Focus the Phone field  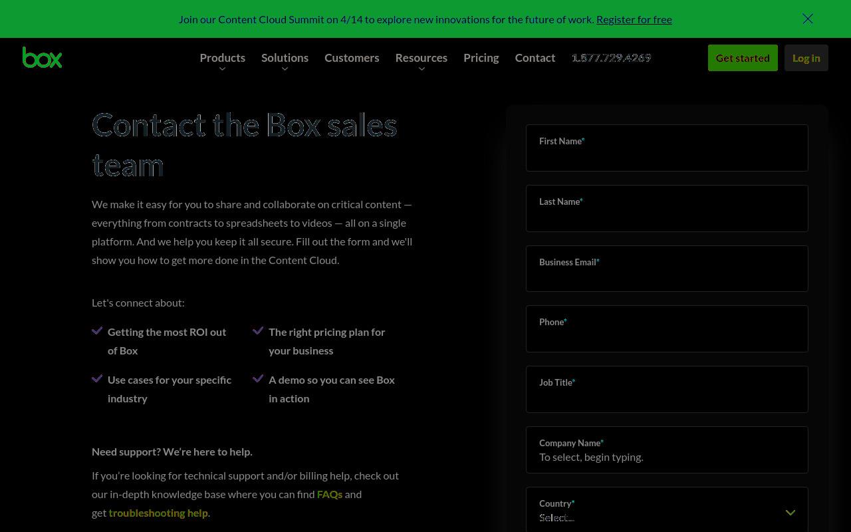pyautogui.click(x=667, y=329)
